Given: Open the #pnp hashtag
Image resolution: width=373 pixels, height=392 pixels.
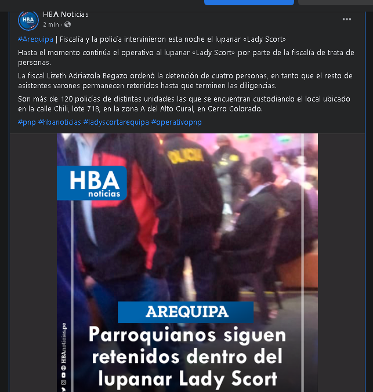Looking at the screenshot, I should 27,122.
